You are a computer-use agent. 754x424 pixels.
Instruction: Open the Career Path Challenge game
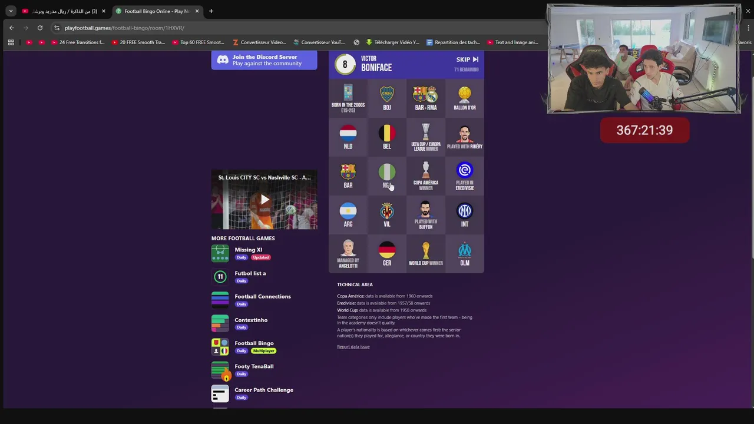[263, 390]
